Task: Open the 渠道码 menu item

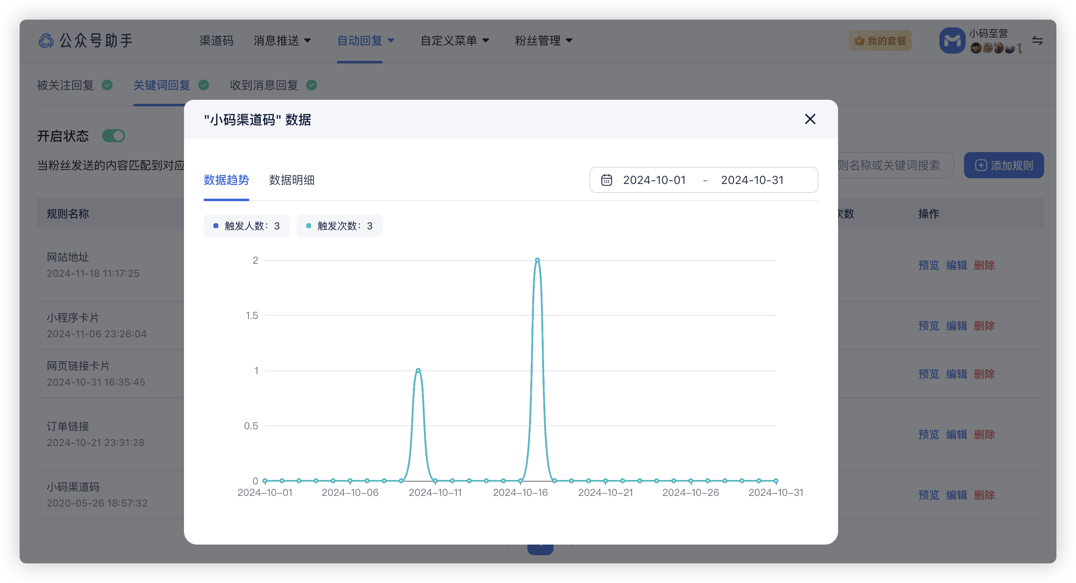Action: 216,40
